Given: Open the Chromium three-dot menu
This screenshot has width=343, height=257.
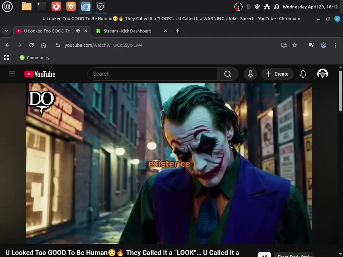Looking at the screenshot, I should pyautogui.click(x=335, y=45).
